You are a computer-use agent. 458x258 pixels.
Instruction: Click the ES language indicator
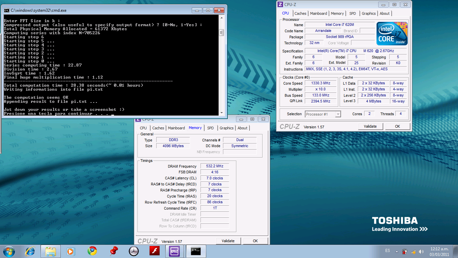tap(388, 251)
